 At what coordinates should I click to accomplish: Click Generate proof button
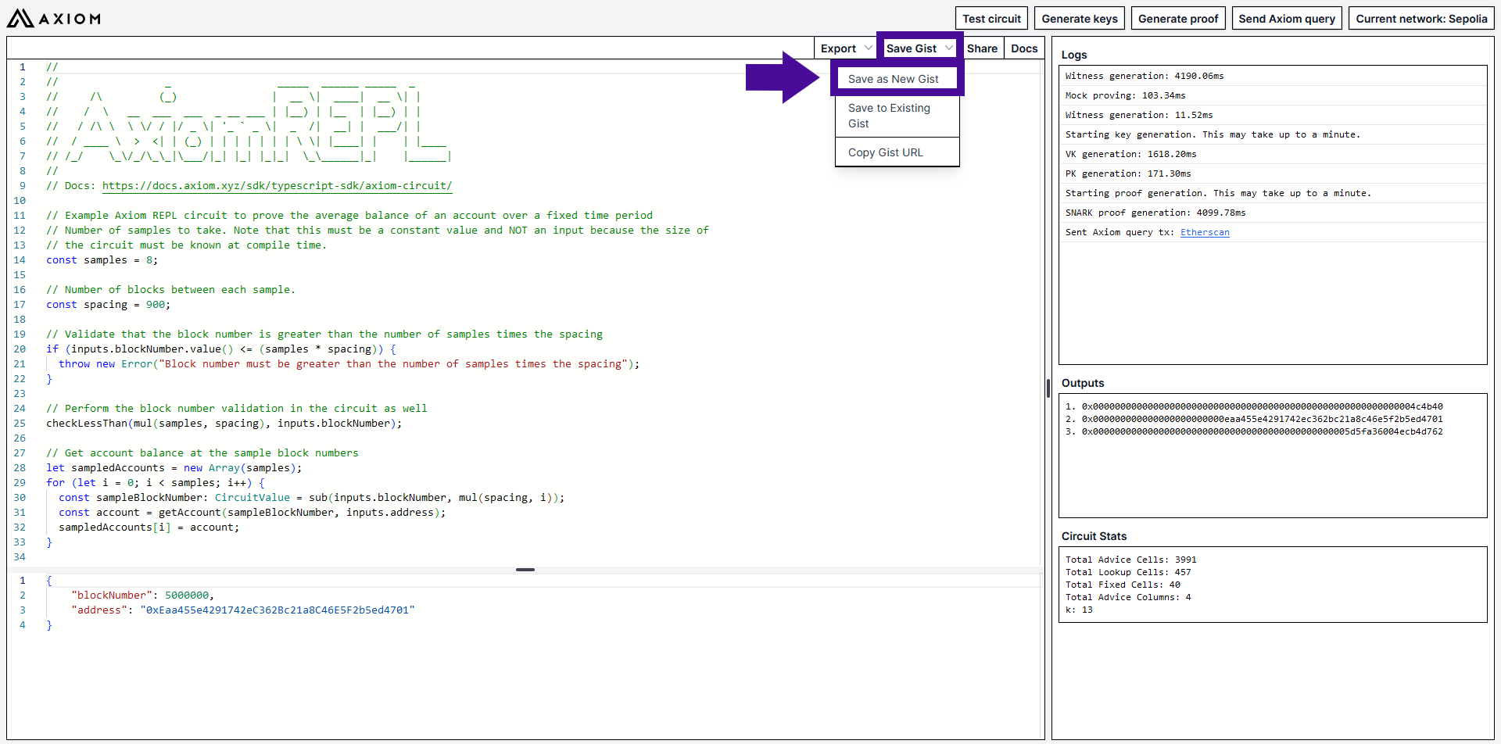1177,19
